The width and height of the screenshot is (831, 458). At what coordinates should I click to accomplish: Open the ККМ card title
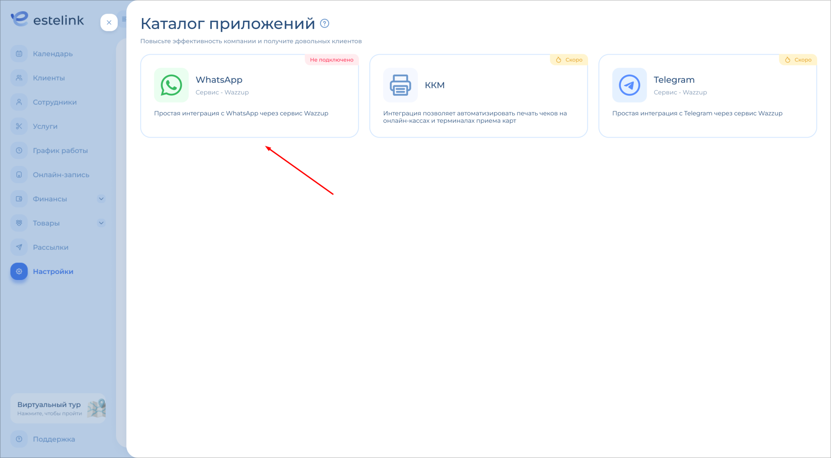click(434, 85)
